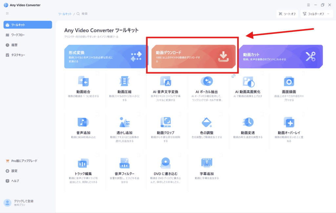
Task: Open ヘルプ in the sidebar
Action: (28, 181)
